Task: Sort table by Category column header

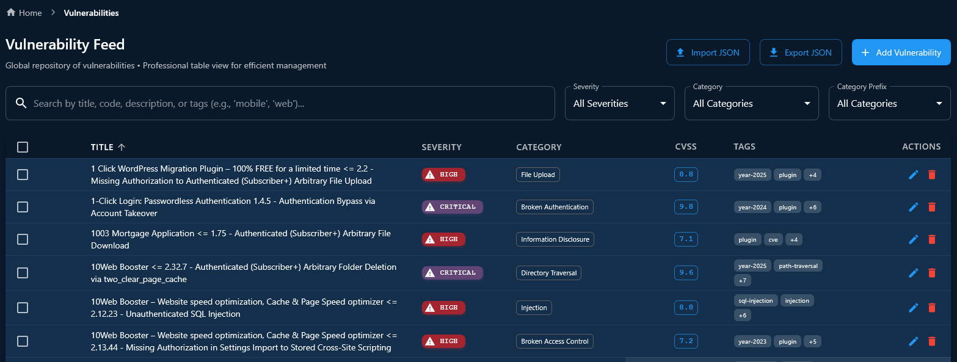Action: (539, 147)
